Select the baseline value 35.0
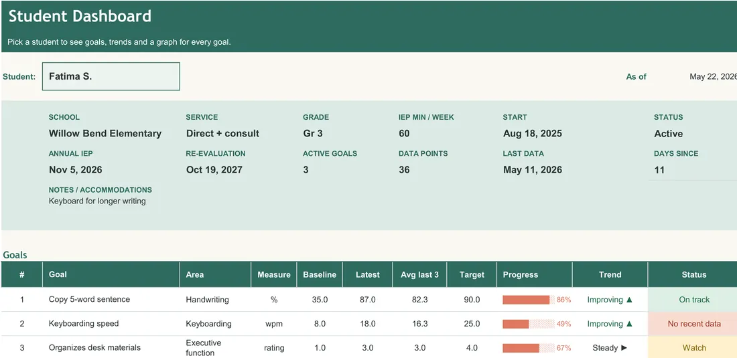 click(x=320, y=299)
